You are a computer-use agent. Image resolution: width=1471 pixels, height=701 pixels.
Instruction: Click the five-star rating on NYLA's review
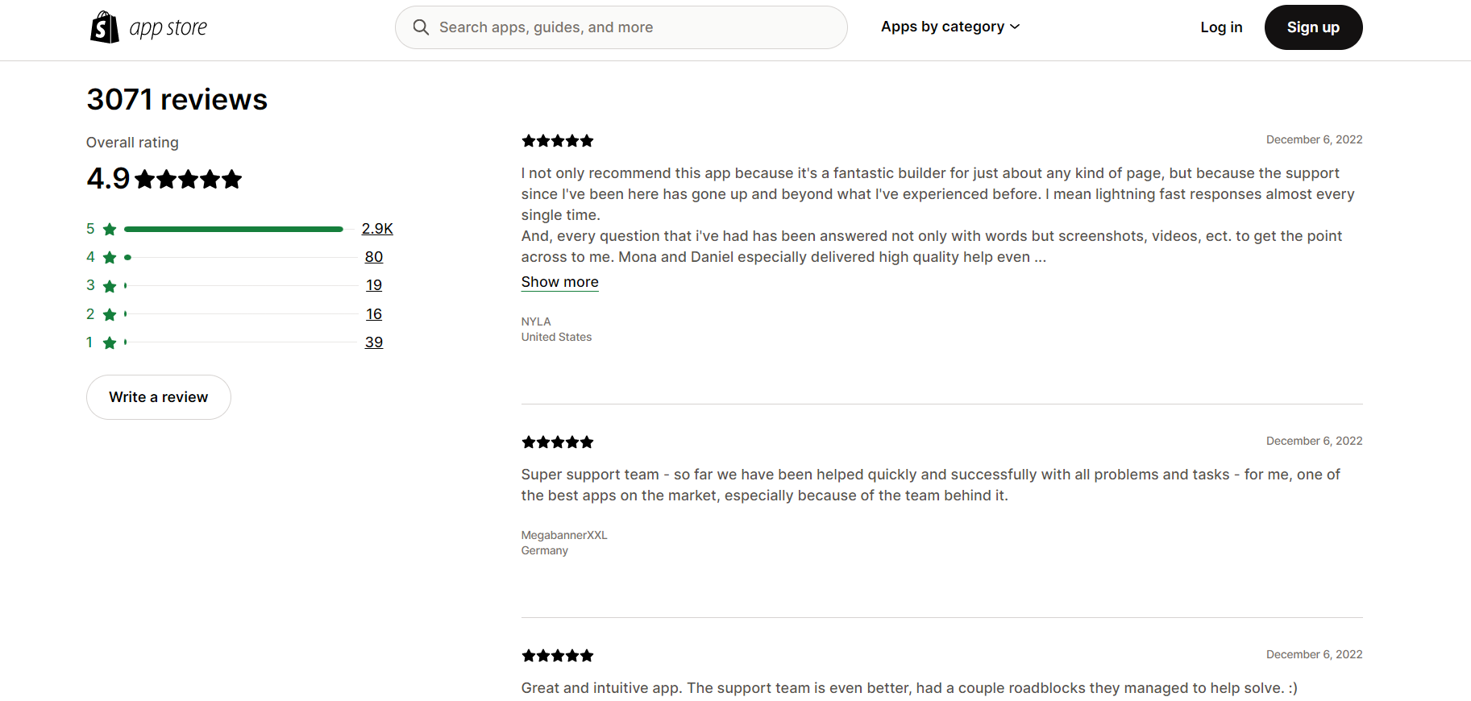(x=557, y=141)
